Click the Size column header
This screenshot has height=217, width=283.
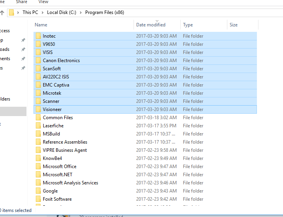click(234, 25)
